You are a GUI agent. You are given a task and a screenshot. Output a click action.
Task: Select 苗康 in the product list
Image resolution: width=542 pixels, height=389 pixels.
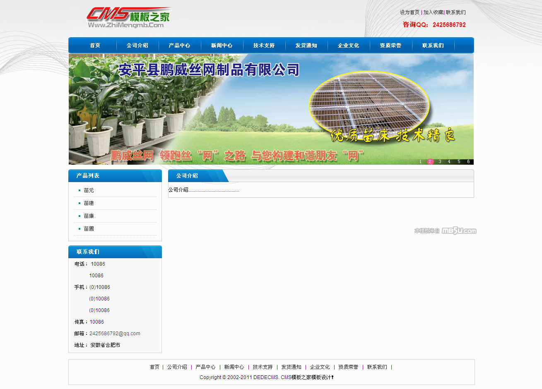89,216
